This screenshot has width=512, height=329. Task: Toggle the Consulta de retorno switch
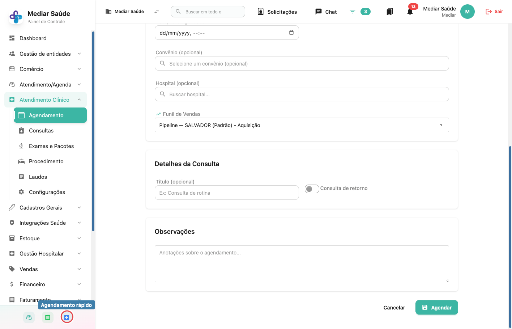pyautogui.click(x=312, y=189)
